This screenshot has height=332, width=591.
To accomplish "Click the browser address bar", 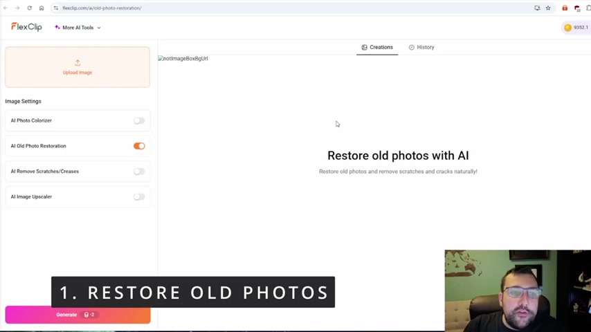I will 277,8.
